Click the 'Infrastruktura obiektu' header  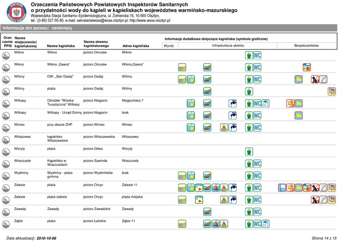[x=228, y=45]
